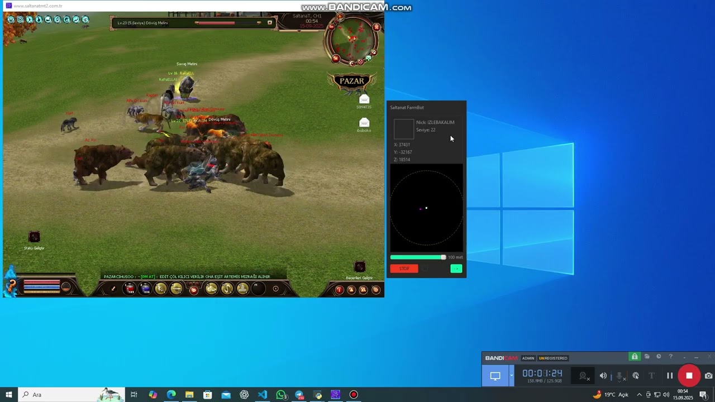
Task: Open Task View on taskbar
Action: pyautogui.click(x=134, y=395)
